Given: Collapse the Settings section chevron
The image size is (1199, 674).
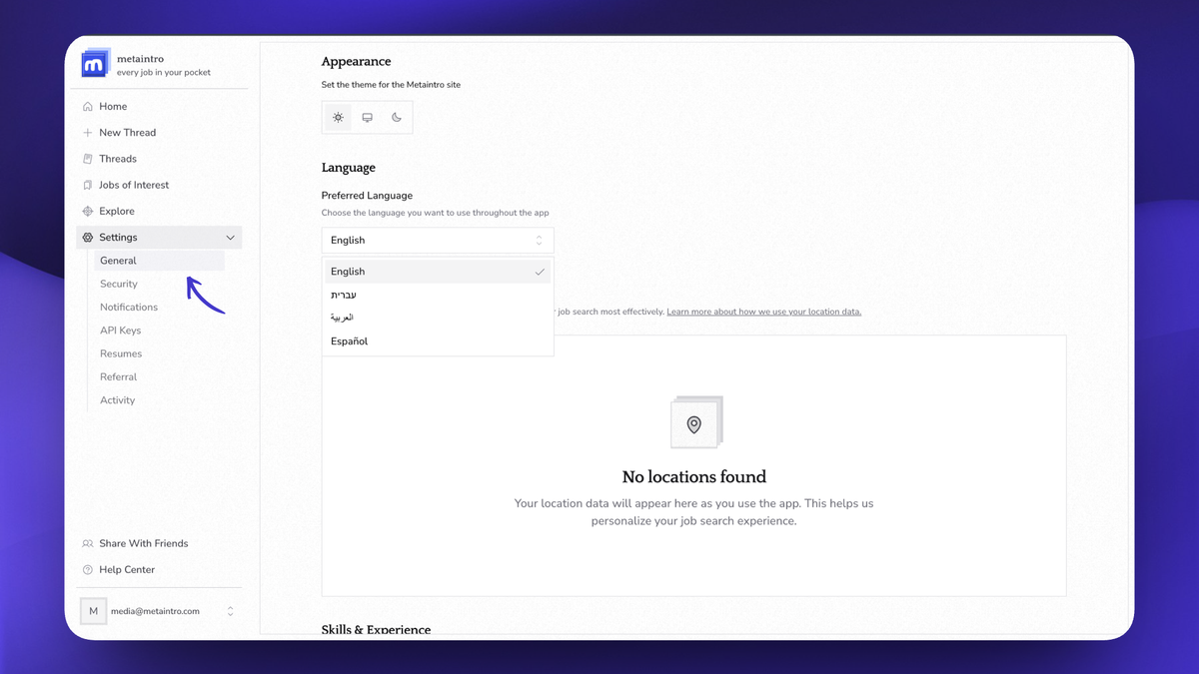Looking at the screenshot, I should (x=231, y=238).
